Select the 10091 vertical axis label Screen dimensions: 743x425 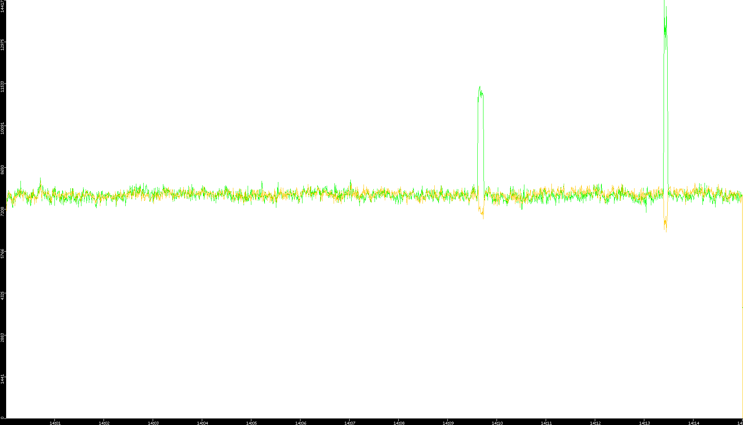[x=2, y=128]
